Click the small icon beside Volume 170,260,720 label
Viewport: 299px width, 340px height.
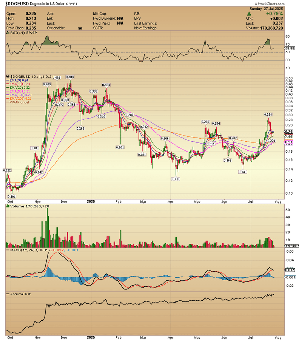point(8,206)
